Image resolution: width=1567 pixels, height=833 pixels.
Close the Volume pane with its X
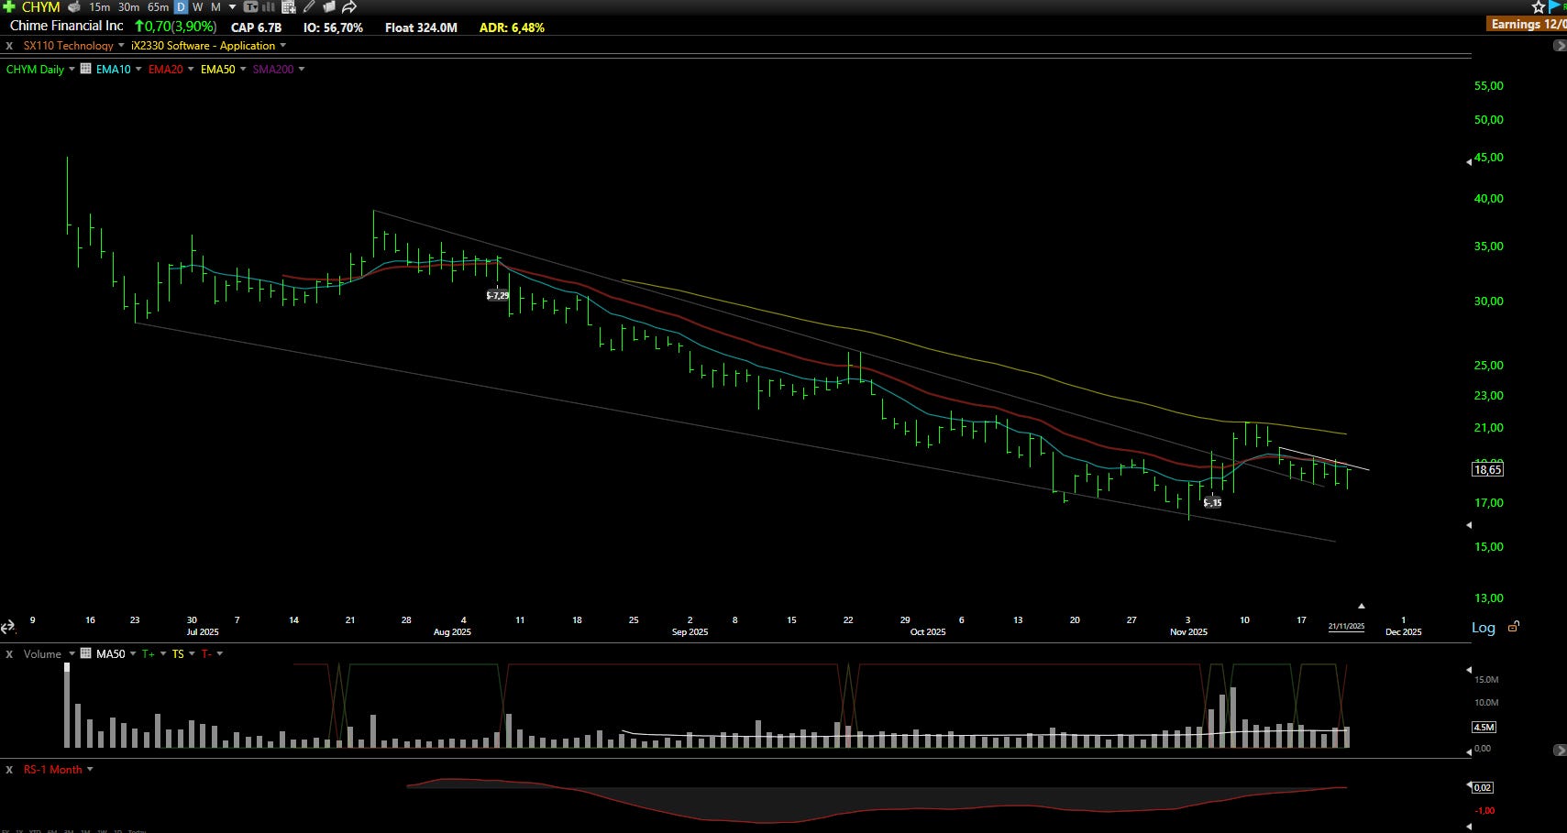[9, 653]
